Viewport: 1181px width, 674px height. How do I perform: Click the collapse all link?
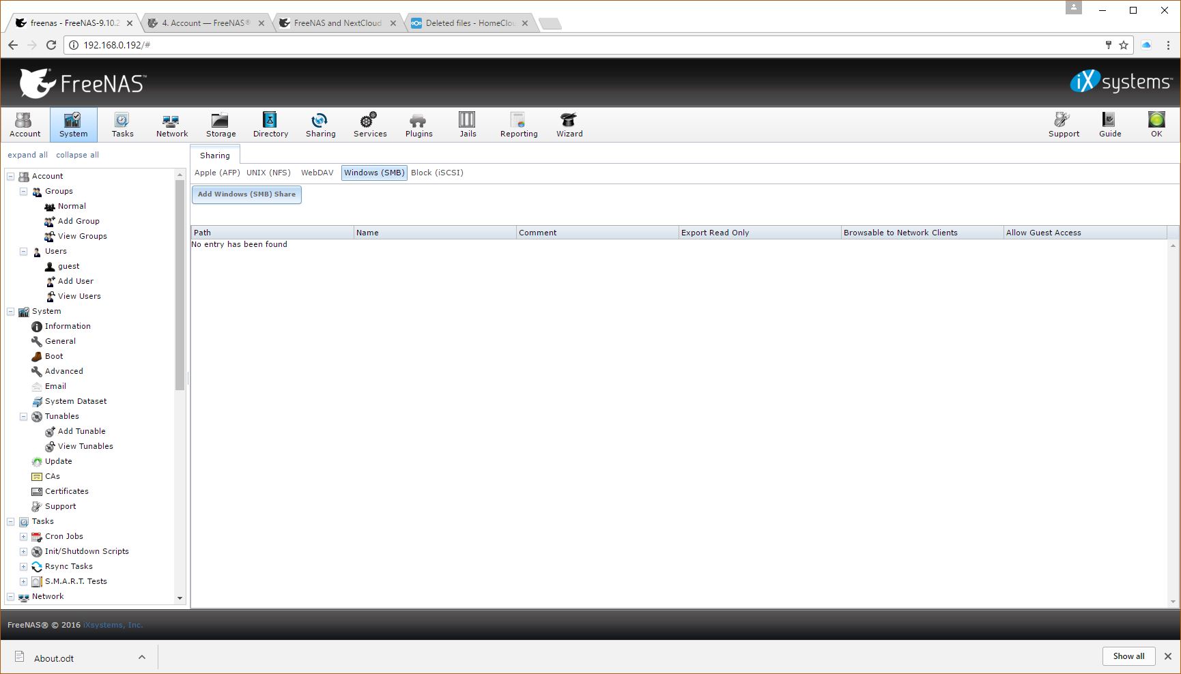pyautogui.click(x=77, y=155)
